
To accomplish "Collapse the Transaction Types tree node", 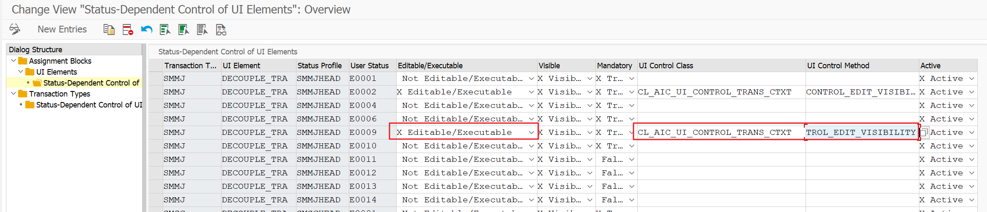I will point(14,94).
